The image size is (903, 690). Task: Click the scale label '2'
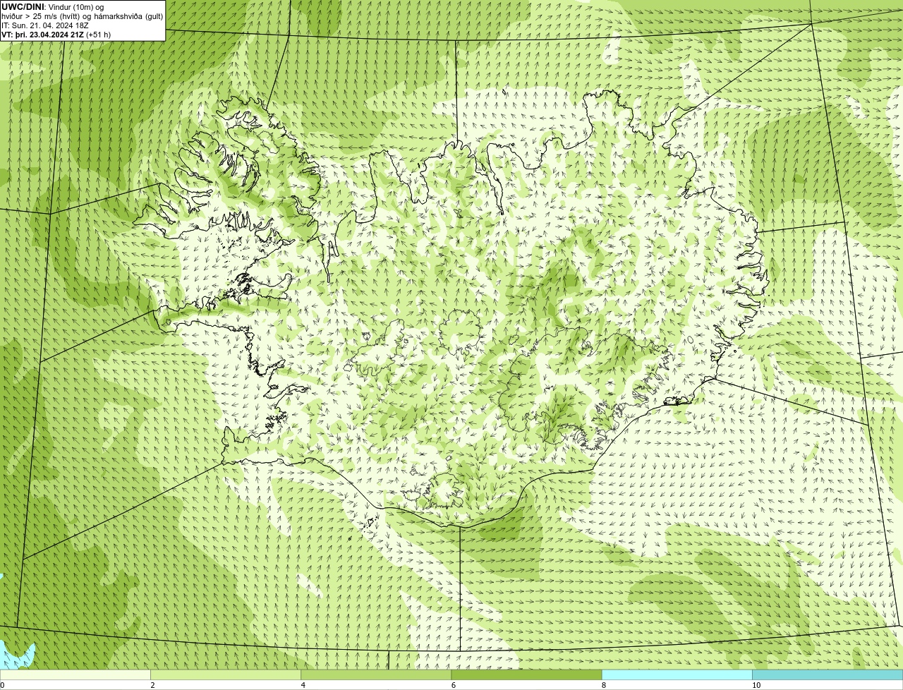tap(152, 685)
